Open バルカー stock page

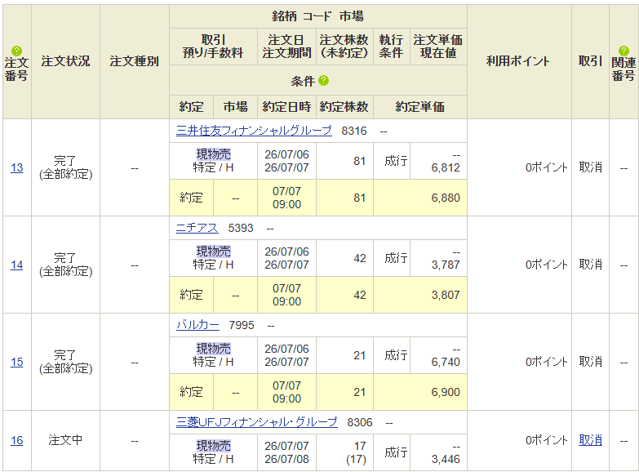point(197,325)
